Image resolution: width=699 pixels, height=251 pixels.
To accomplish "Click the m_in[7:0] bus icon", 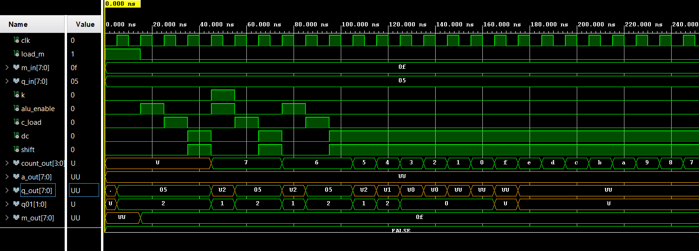I will 16,68.
